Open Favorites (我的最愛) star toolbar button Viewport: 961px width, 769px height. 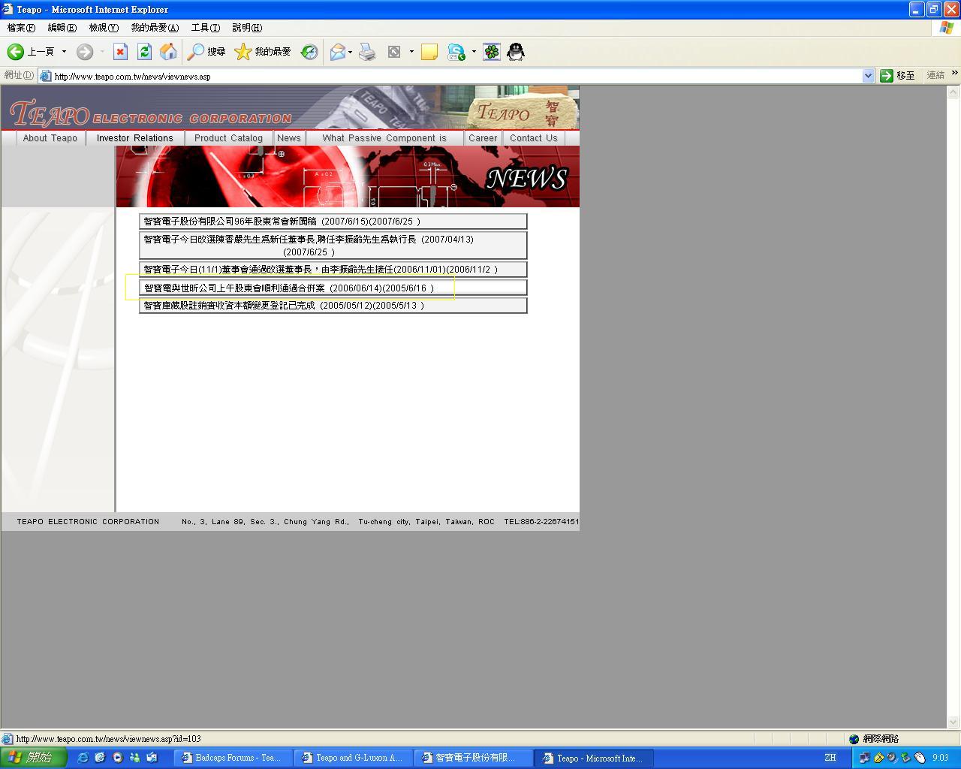coord(263,52)
